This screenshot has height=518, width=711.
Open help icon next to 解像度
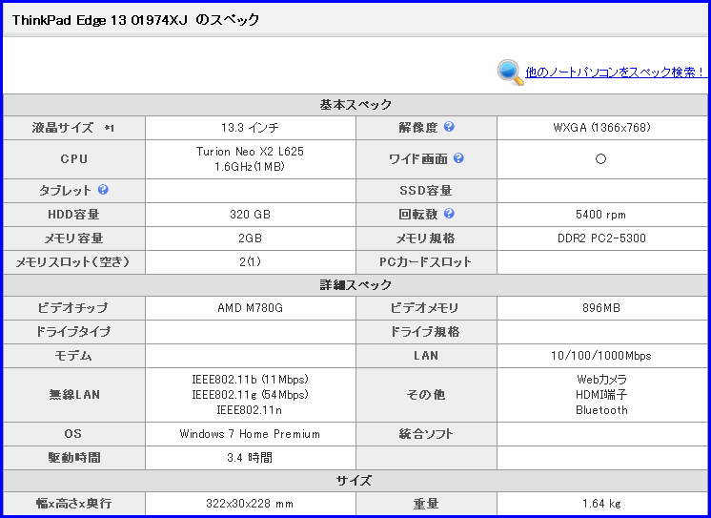(x=449, y=127)
